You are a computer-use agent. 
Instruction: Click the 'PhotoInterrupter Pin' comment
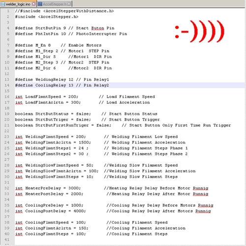coord(101,34)
